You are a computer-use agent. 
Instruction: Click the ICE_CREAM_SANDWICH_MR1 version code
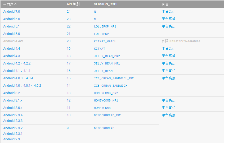114,79
